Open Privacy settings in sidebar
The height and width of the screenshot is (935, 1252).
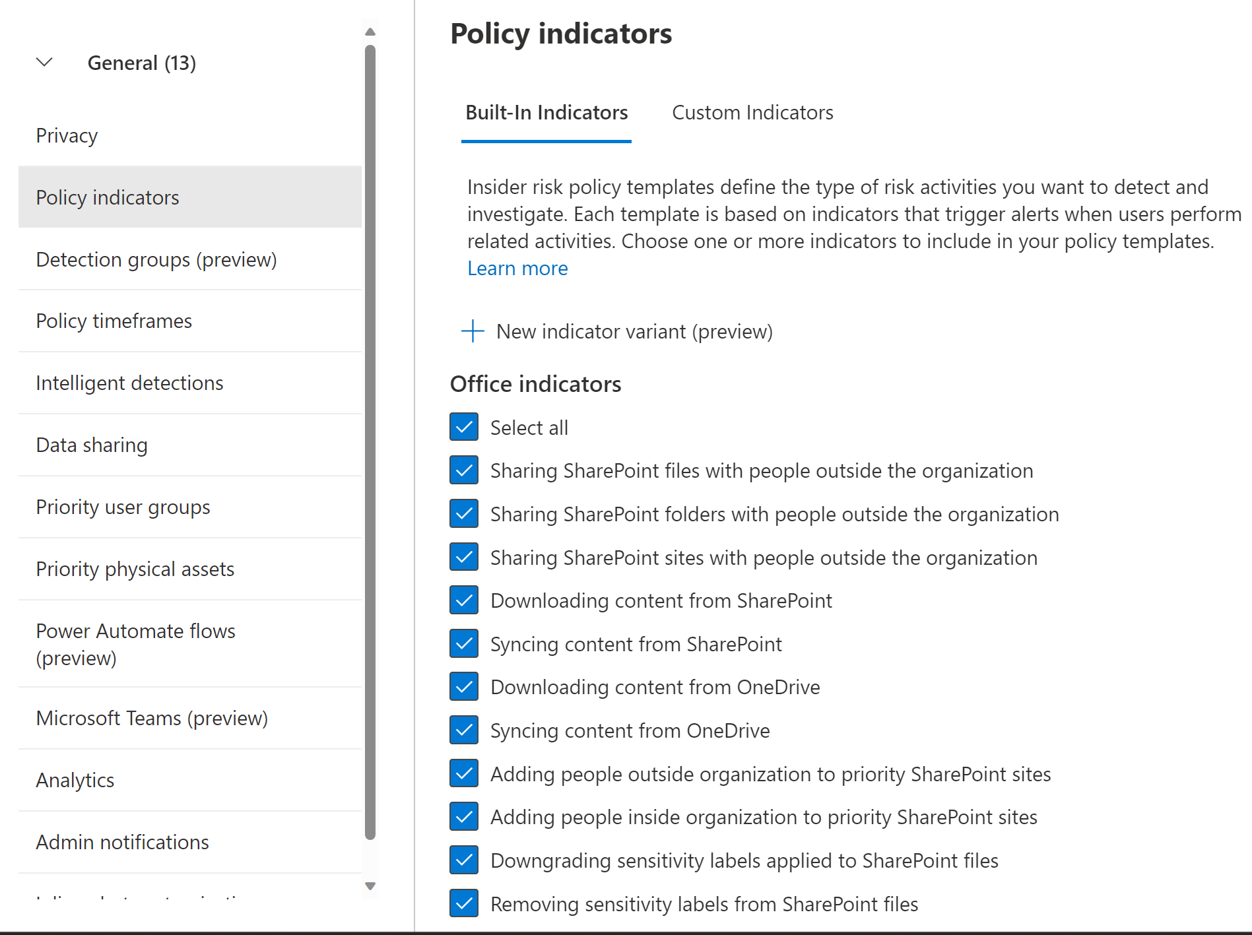pyautogui.click(x=67, y=136)
